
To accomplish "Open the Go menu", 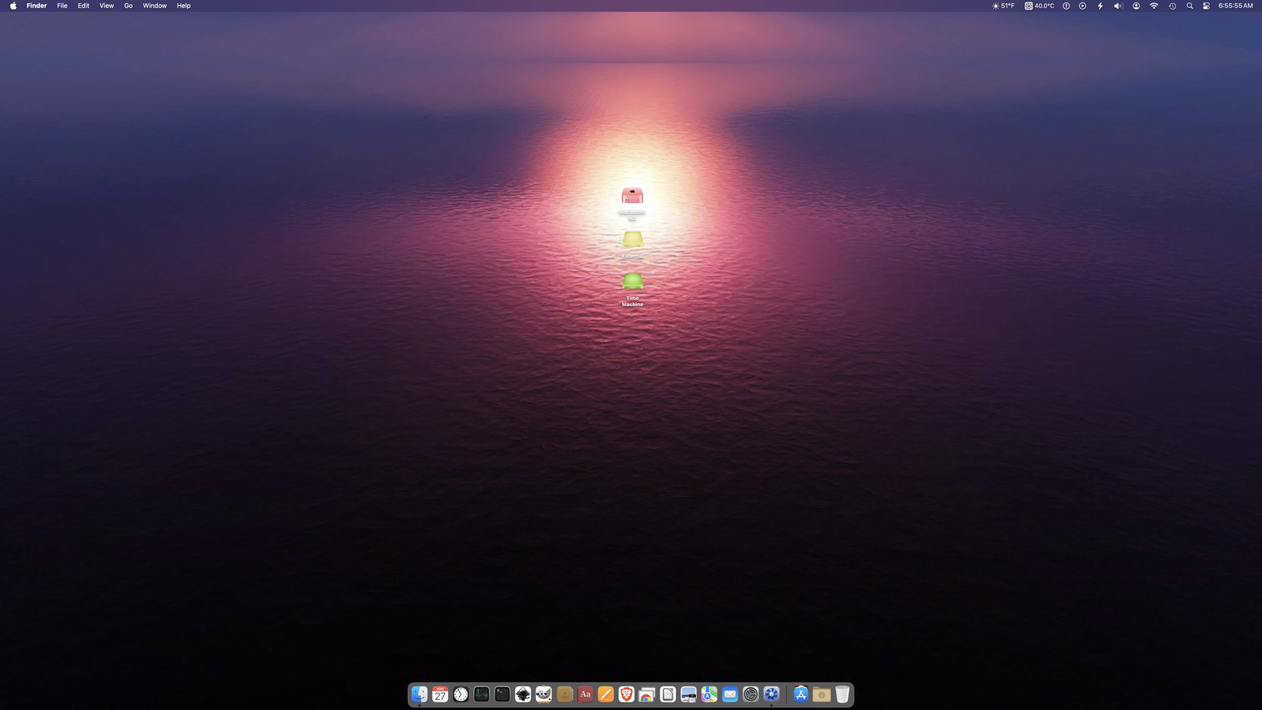I will coord(128,6).
